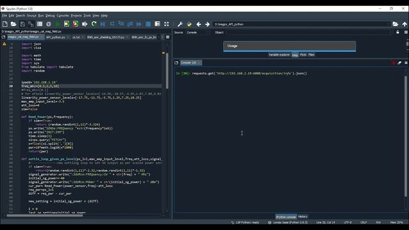Open the Help pane options menu
This screenshot has width=409, height=230.
pyautogui.click(x=406, y=33)
